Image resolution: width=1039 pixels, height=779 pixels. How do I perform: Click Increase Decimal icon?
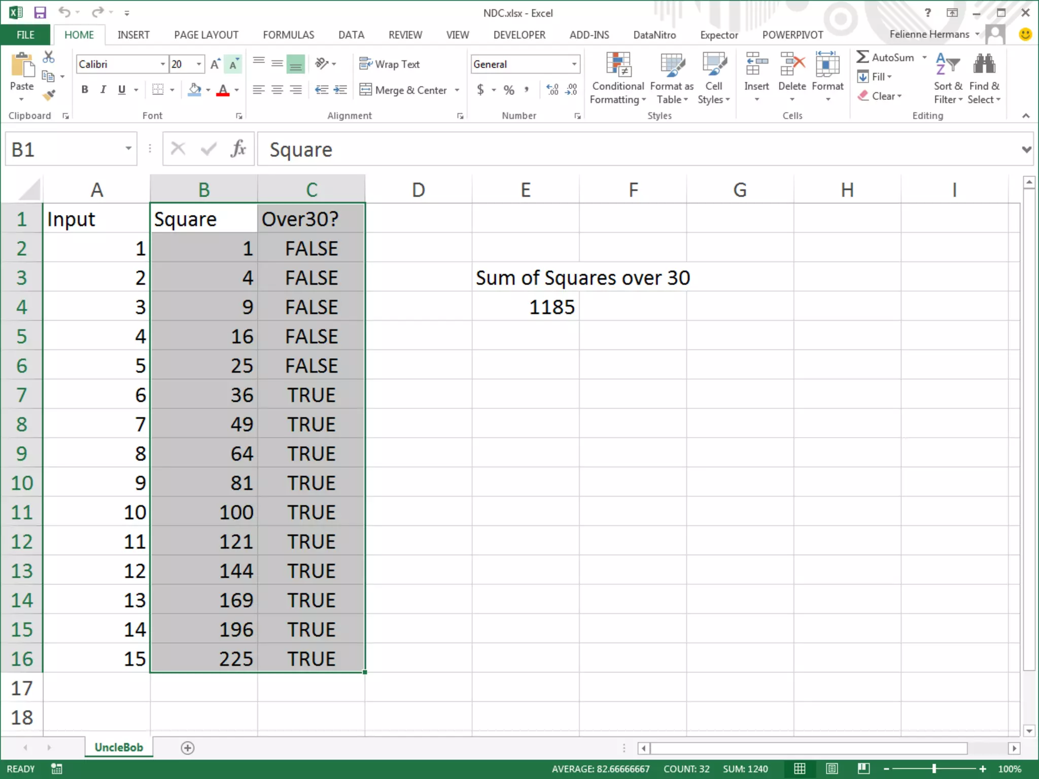coord(552,90)
